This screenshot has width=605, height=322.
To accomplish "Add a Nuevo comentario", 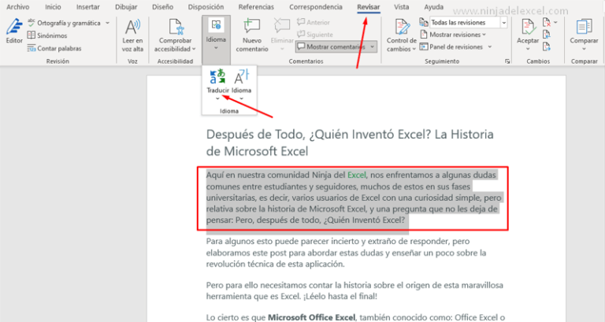I will pyautogui.click(x=252, y=35).
